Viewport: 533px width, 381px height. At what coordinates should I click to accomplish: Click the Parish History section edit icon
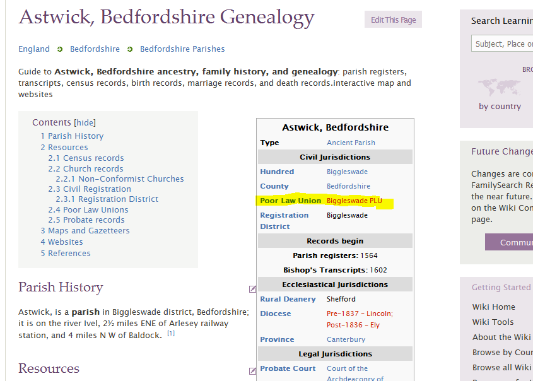pyautogui.click(x=252, y=289)
